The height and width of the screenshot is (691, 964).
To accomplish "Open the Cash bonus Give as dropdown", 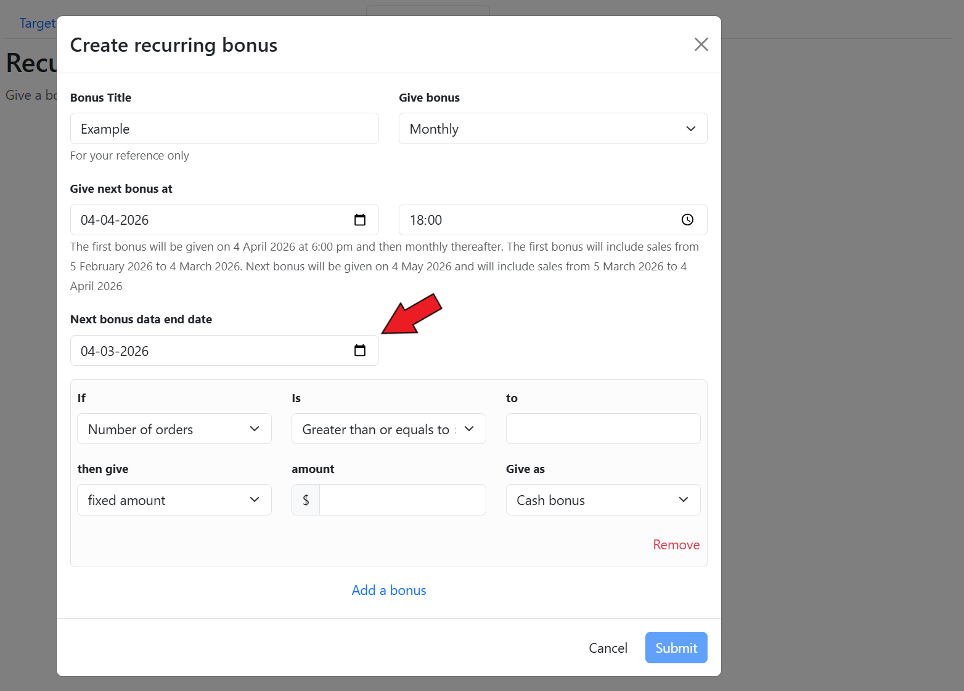I will click(x=602, y=500).
